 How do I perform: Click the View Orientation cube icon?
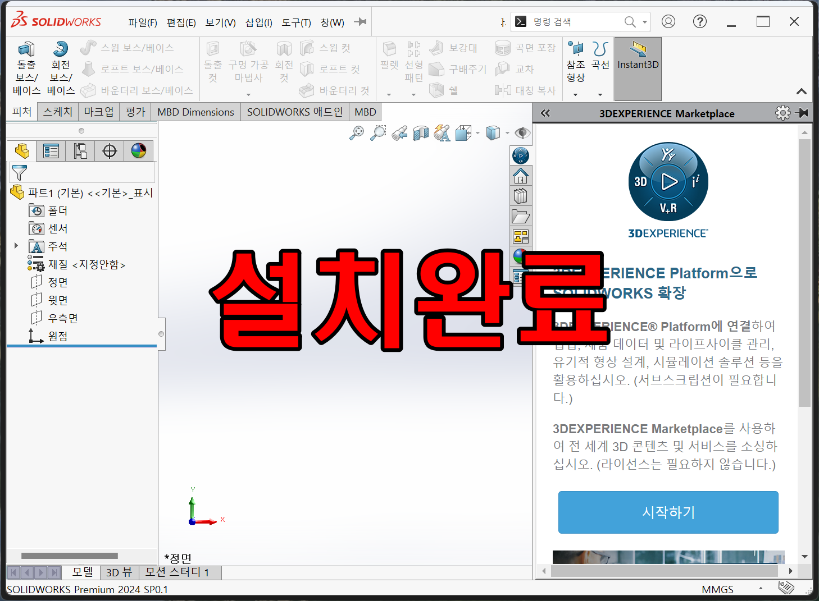463,133
